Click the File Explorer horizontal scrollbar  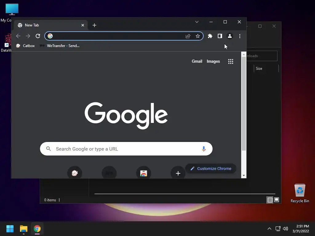coord(185,194)
